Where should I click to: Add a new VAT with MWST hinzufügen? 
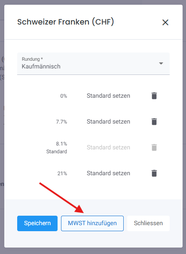[x=92, y=223]
